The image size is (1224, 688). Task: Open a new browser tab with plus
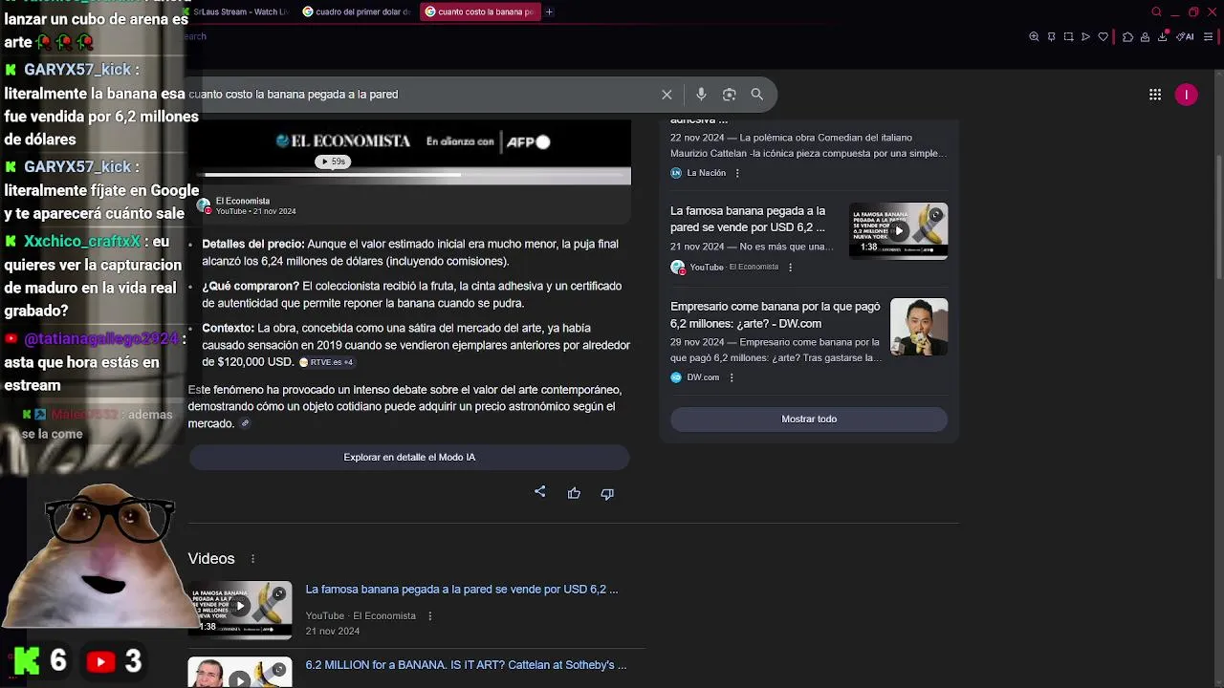point(550,11)
